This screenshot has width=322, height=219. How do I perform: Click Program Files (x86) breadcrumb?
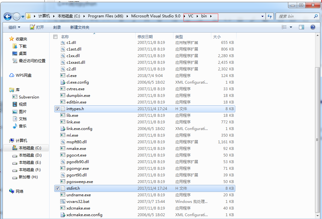click(x=106, y=16)
